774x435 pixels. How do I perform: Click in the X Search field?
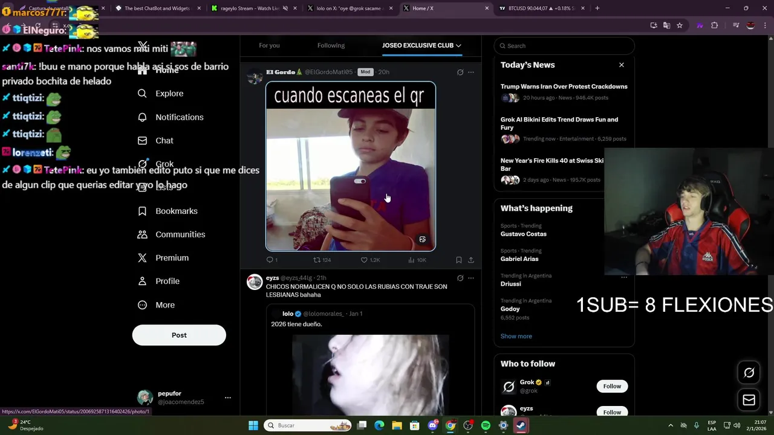tap(564, 46)
